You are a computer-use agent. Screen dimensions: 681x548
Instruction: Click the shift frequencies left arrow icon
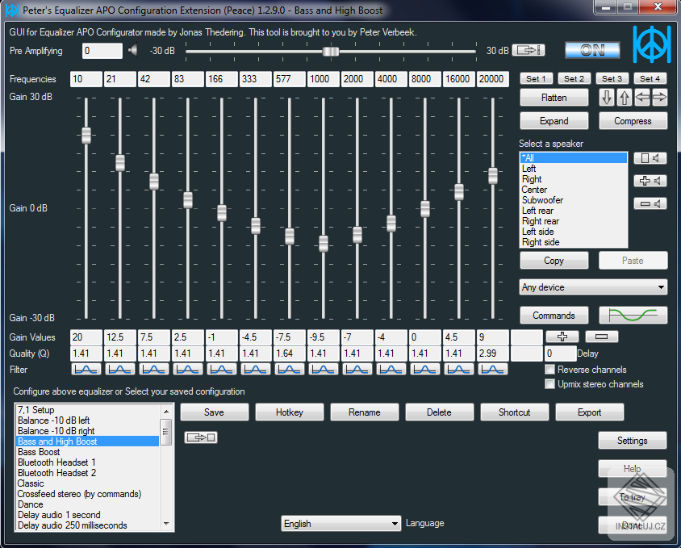642,98
